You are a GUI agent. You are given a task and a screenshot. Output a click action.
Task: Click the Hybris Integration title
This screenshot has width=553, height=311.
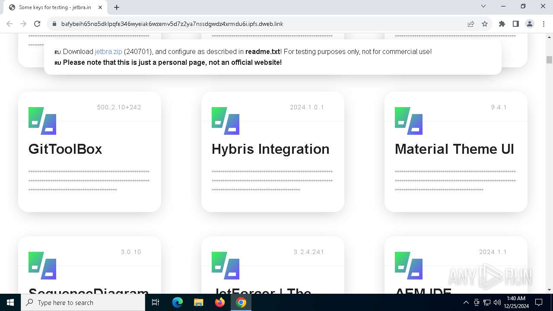[x=270, y=149]
